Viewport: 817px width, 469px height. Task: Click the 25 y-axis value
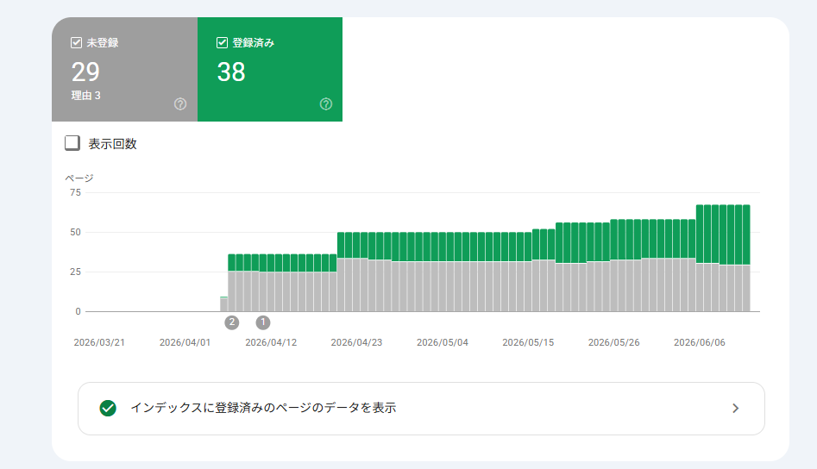(x=76, y=272)
